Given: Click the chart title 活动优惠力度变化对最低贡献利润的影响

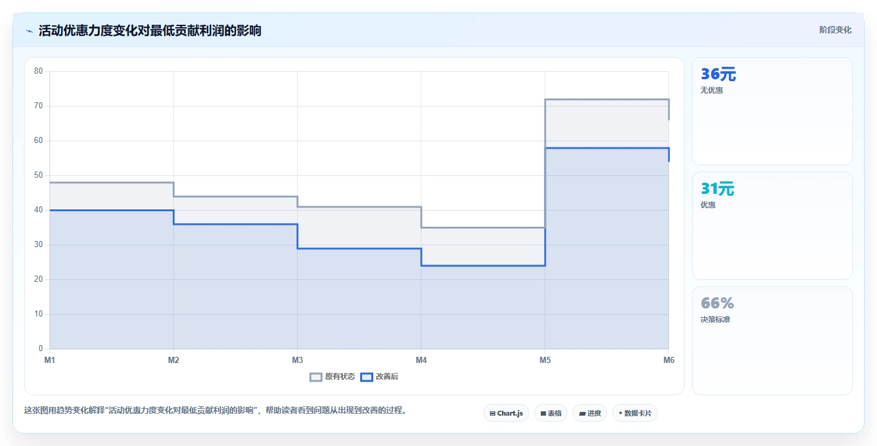Looking at the screenshot, I should (x=150, y=30).
